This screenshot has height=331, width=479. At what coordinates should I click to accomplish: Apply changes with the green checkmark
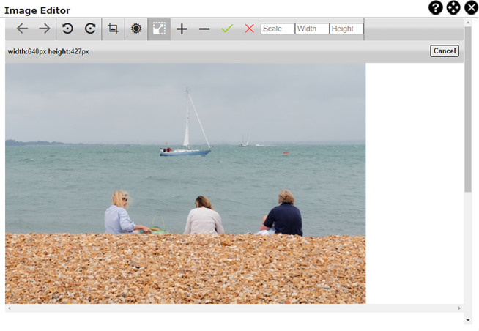[x=227, y=29]
